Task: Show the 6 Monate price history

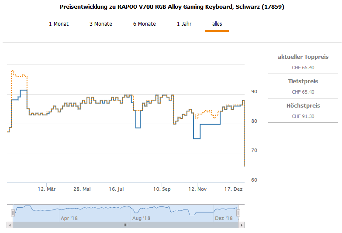Action: pos(144,24)
